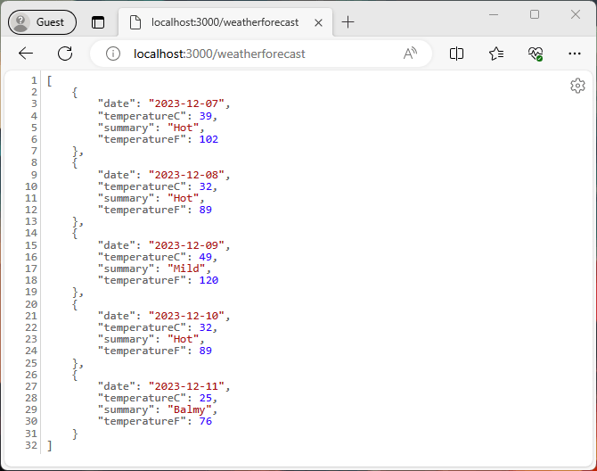Activate Read aloud icon in address bar

click(410, 54)
